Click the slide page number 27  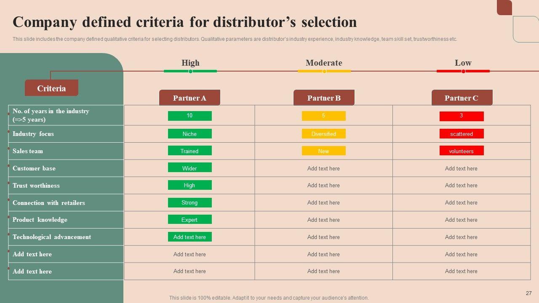(x=529, y=293)
